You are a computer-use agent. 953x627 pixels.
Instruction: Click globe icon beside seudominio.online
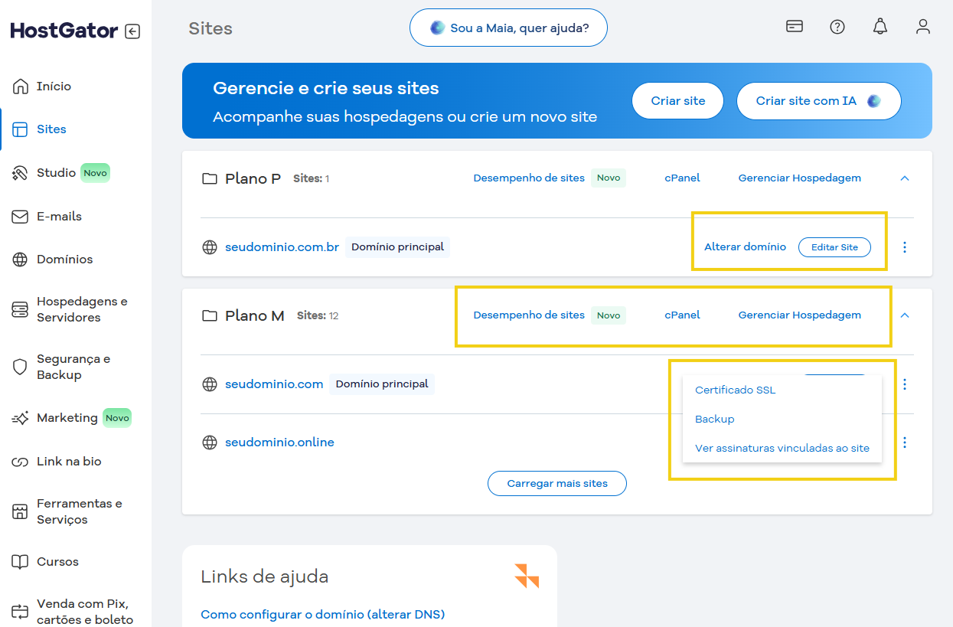(209, 442)
